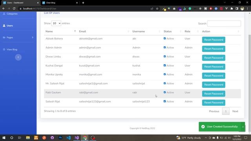Reset password for Diwas Limbu

click(213, 58)
